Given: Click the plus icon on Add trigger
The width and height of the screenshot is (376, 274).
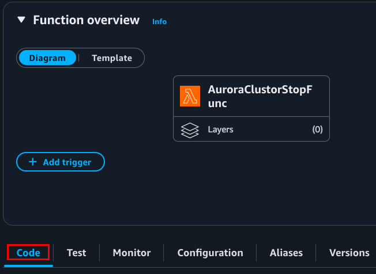Looking at the screenshot, I should 32,162.
